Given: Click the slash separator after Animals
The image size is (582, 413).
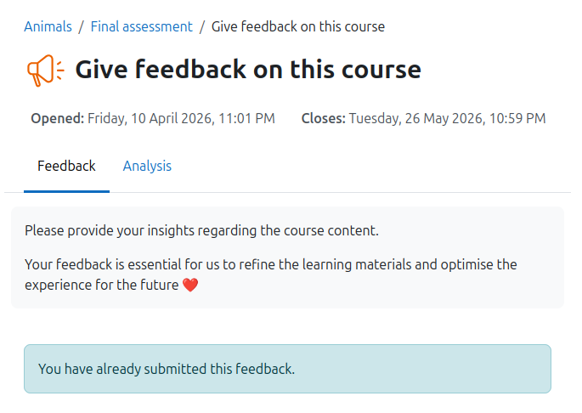Looking at the screenshot, I should 81,26.
